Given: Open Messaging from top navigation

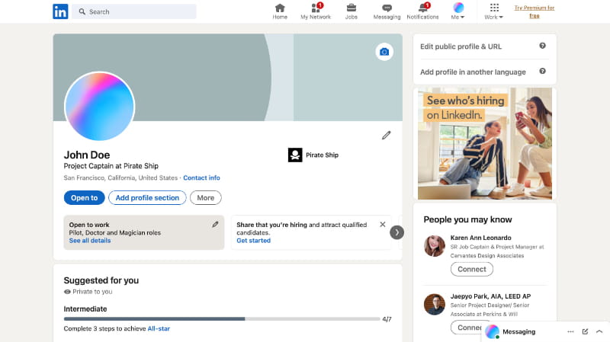Looking at the screenshot, I should click(x=387, y=8).
